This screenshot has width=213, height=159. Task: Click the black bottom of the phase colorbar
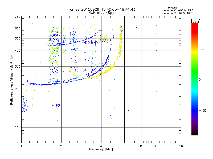[x=195, y=133]
